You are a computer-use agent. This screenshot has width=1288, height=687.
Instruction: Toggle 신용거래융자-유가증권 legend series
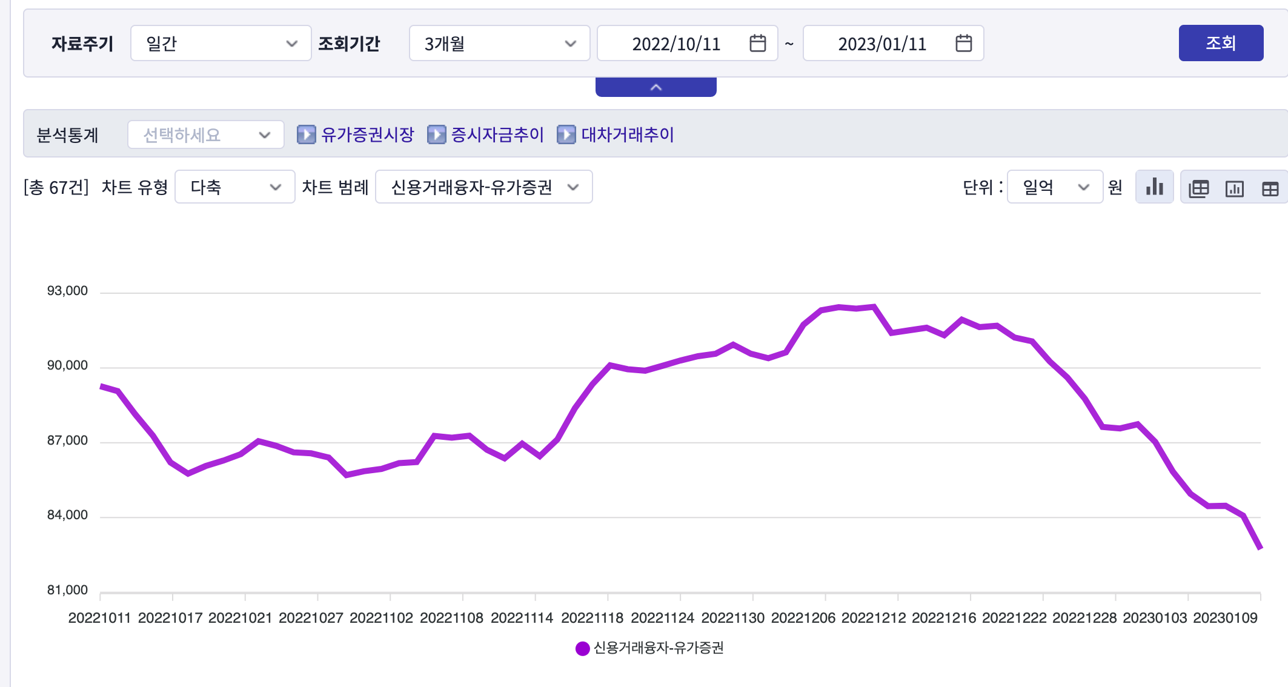[x=649, y=648]
